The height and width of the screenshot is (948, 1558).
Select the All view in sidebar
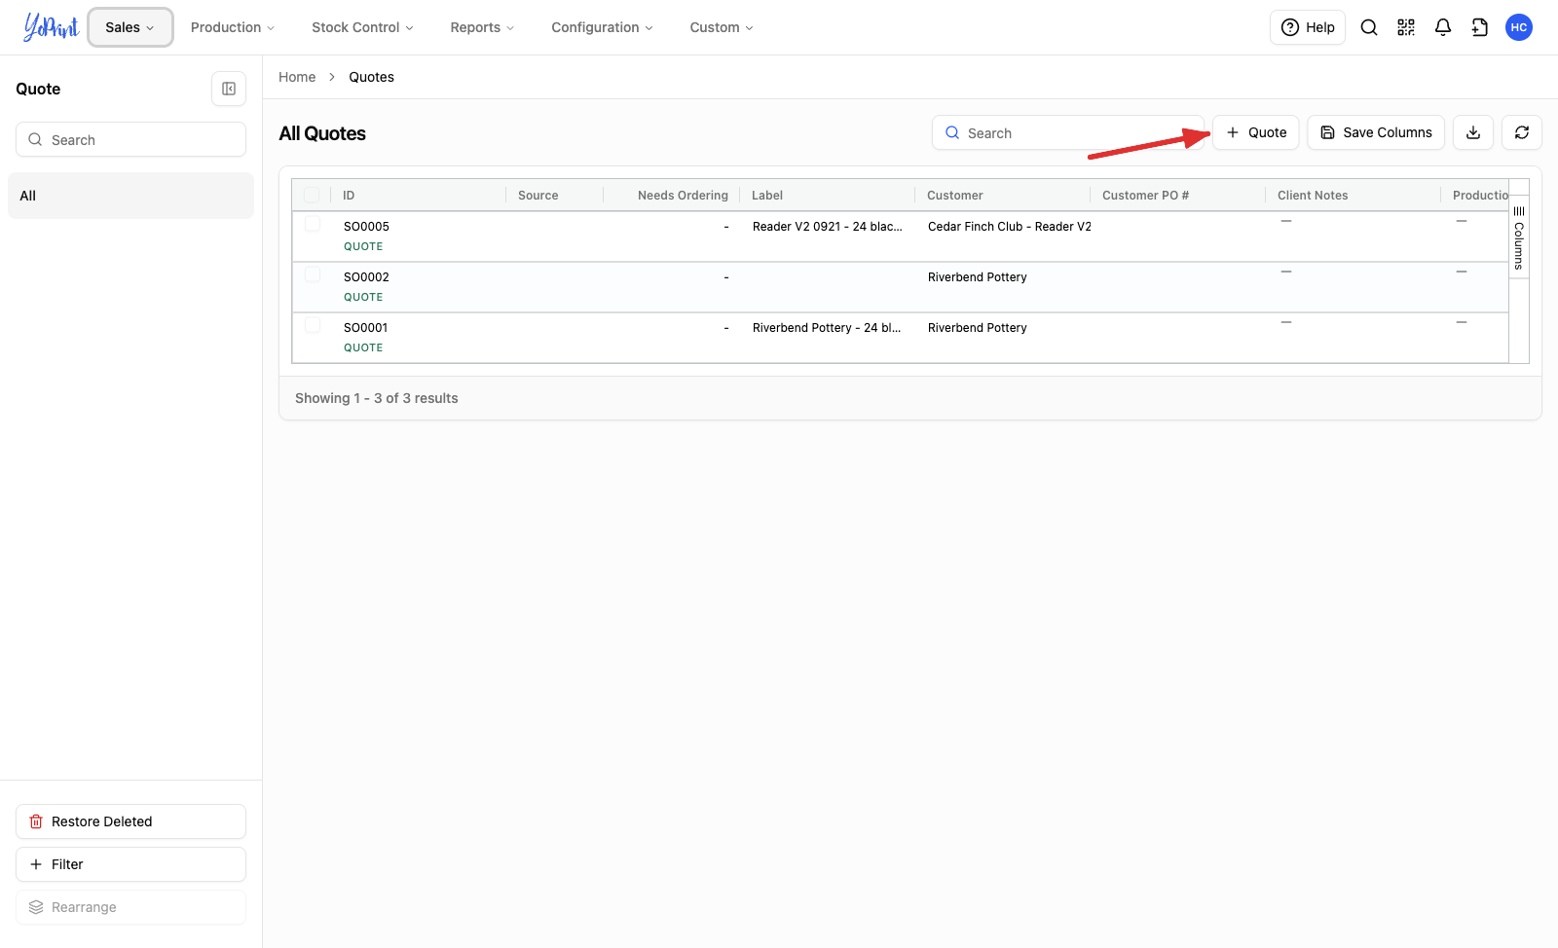pyautogui.click(x=130, y=196)
